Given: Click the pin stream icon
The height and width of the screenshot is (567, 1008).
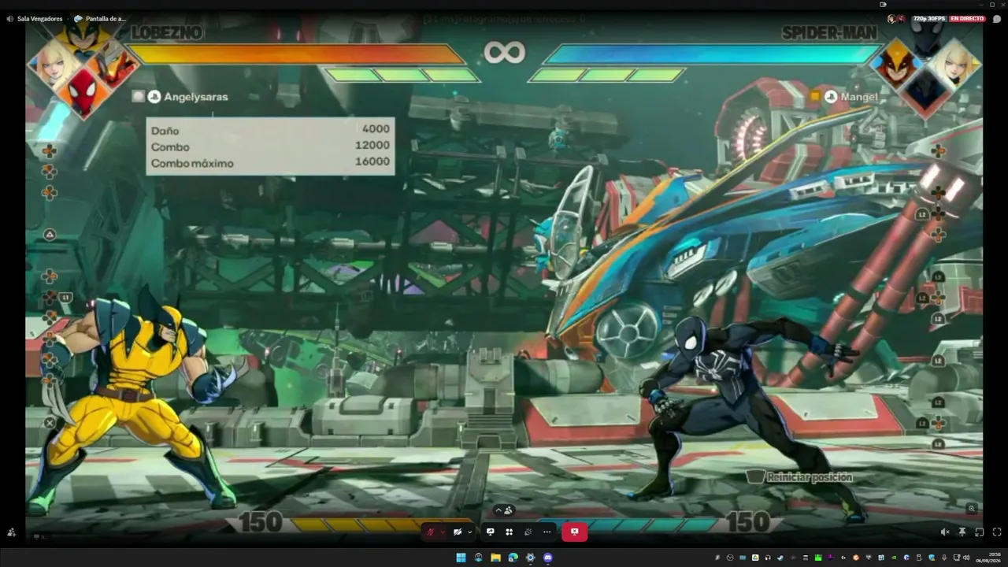Looking at the screenshot, I should click(x=962, y=532).
